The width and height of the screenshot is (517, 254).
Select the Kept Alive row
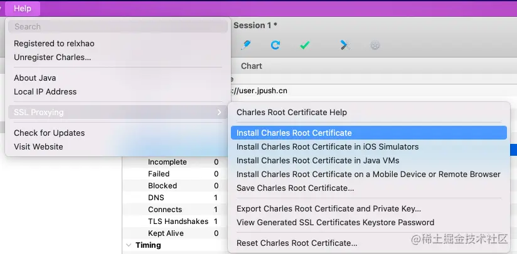pyautogui.click(x=175, y=233)
